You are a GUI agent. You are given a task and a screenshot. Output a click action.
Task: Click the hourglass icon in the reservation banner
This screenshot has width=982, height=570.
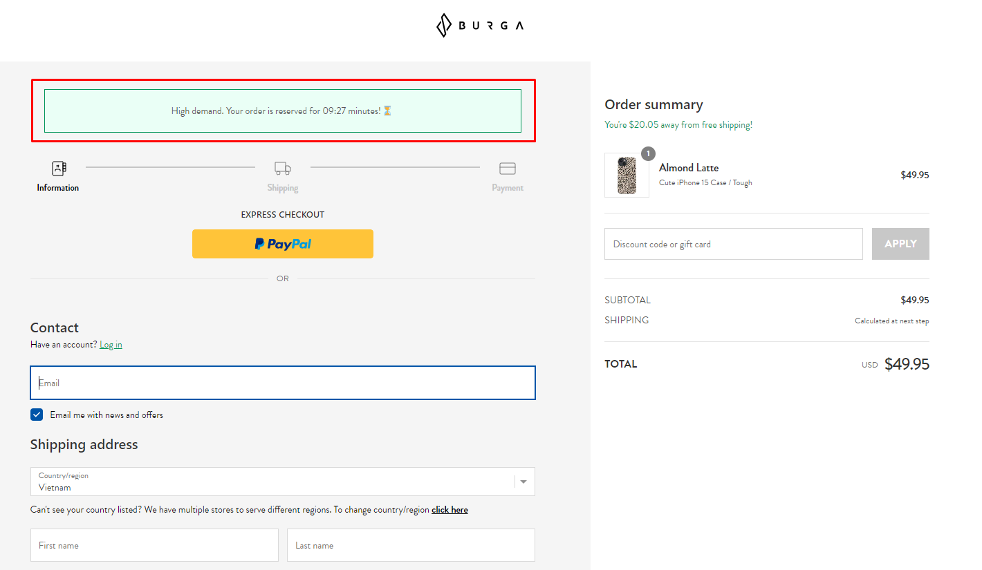pyautogui.click(x=387, y=111)
